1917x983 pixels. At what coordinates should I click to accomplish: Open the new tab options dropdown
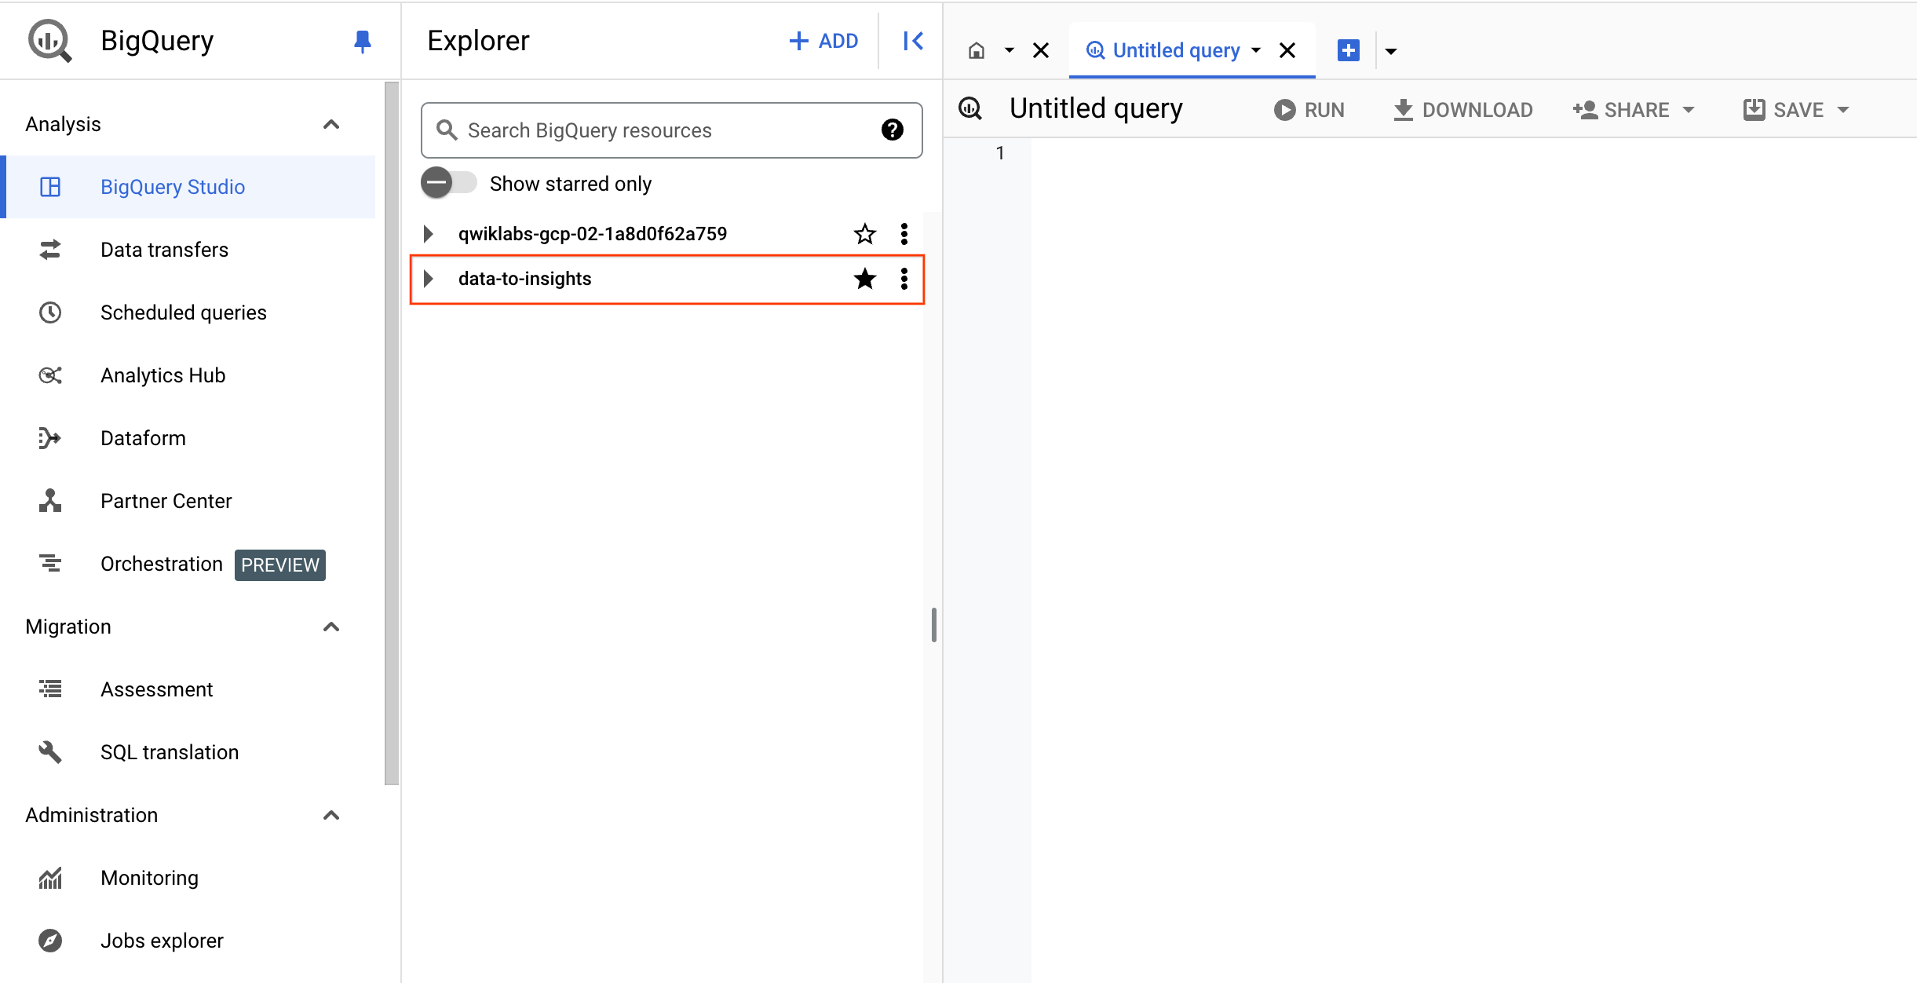tap(1391, 52)
